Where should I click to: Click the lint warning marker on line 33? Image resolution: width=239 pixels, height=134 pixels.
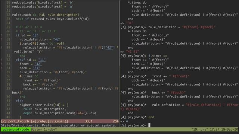(2, 64)
